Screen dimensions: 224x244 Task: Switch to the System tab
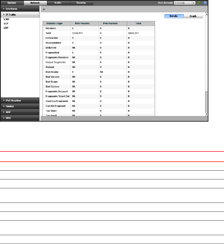[12, 3]
